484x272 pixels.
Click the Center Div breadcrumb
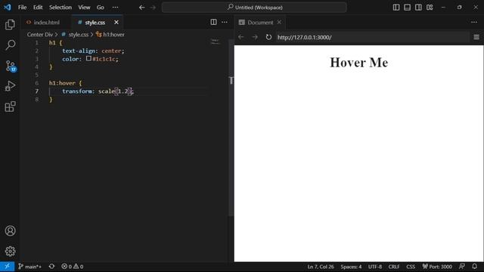pos(40,35)
